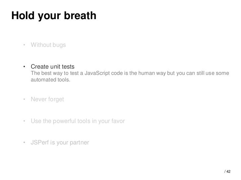Click the bullet dot beside 'Never forget'
This screenshot has width=241, height=180.
coord(24,99)
